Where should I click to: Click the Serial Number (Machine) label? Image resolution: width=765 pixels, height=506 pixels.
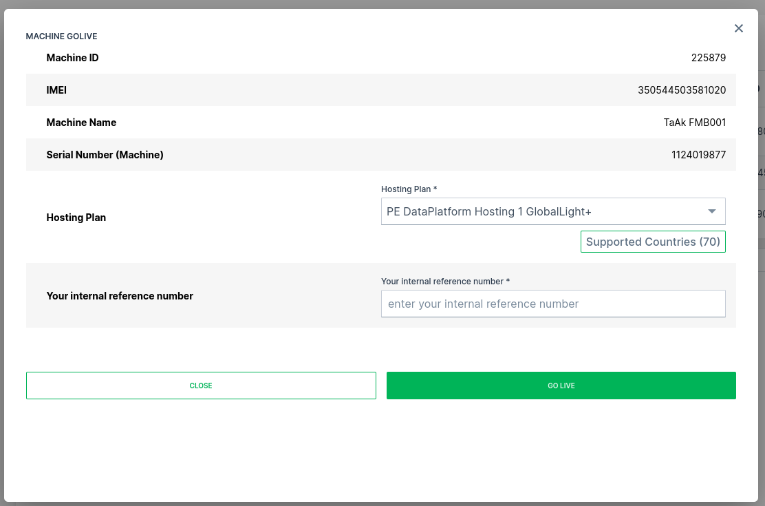pyautogui.click(x=105, y=155)
